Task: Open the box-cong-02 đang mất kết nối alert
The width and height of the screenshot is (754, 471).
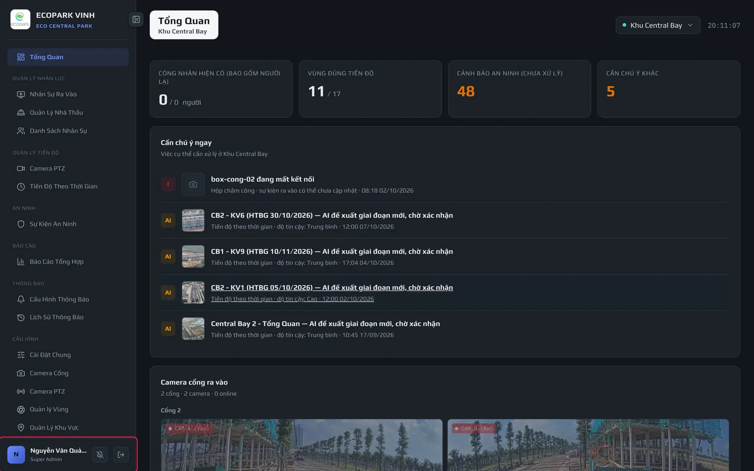Action: [x=445, y=185]
